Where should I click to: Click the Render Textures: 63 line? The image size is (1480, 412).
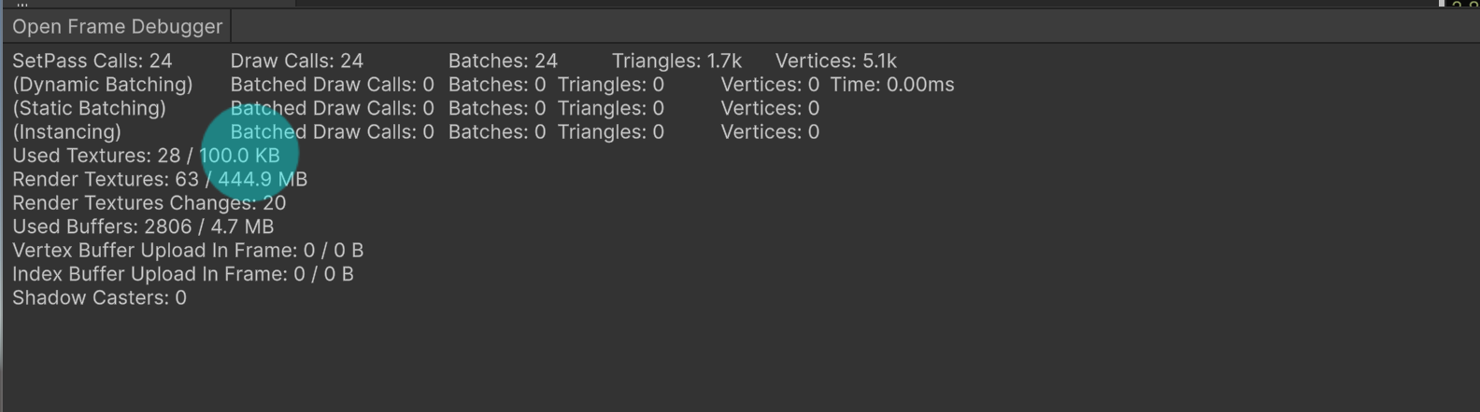(x=159, y=179)
